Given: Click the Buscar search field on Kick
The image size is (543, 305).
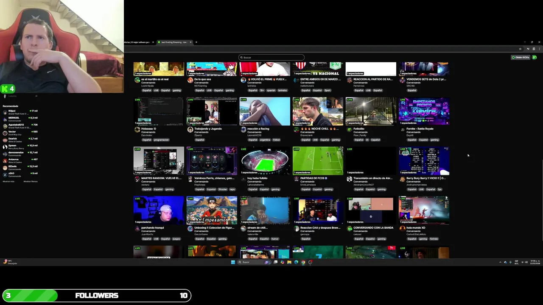Looking at the screenshot, I should click(271, 57).
